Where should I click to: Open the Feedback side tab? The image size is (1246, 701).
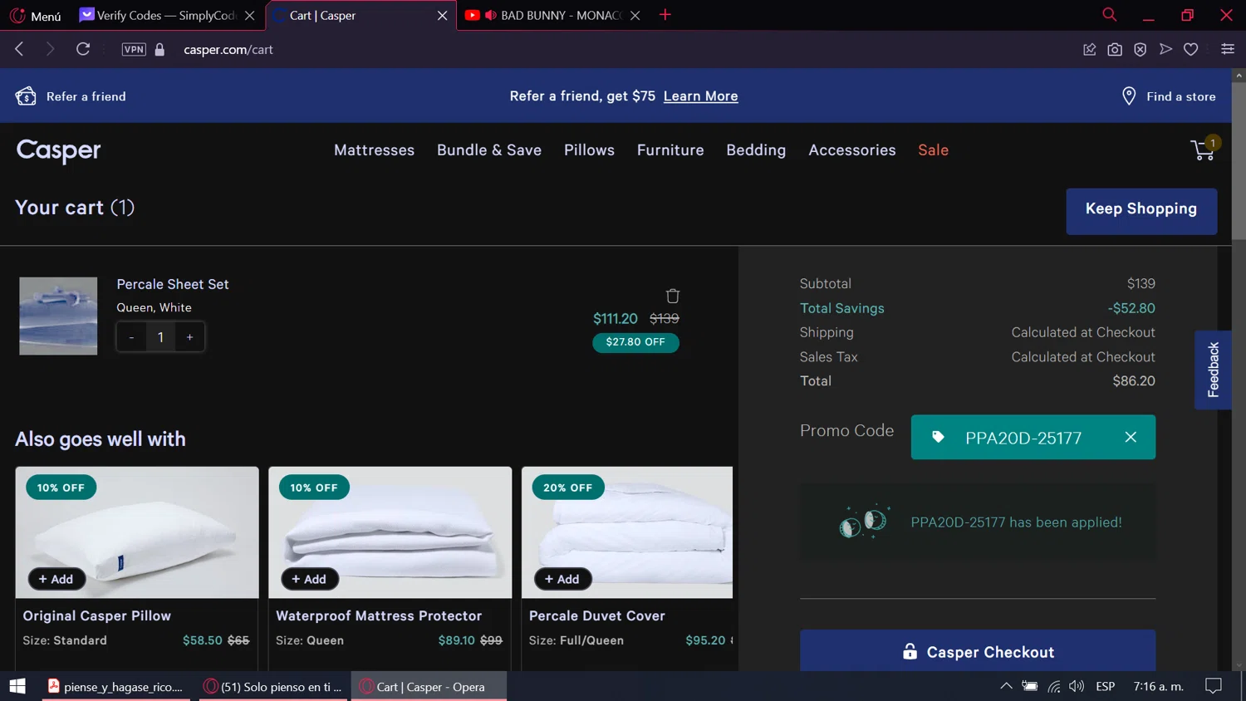[1213, 370]
